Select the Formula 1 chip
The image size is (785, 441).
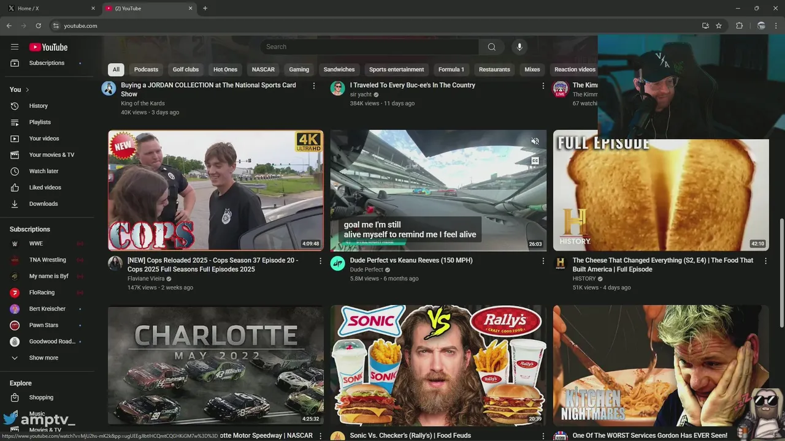tap(451, 70)
